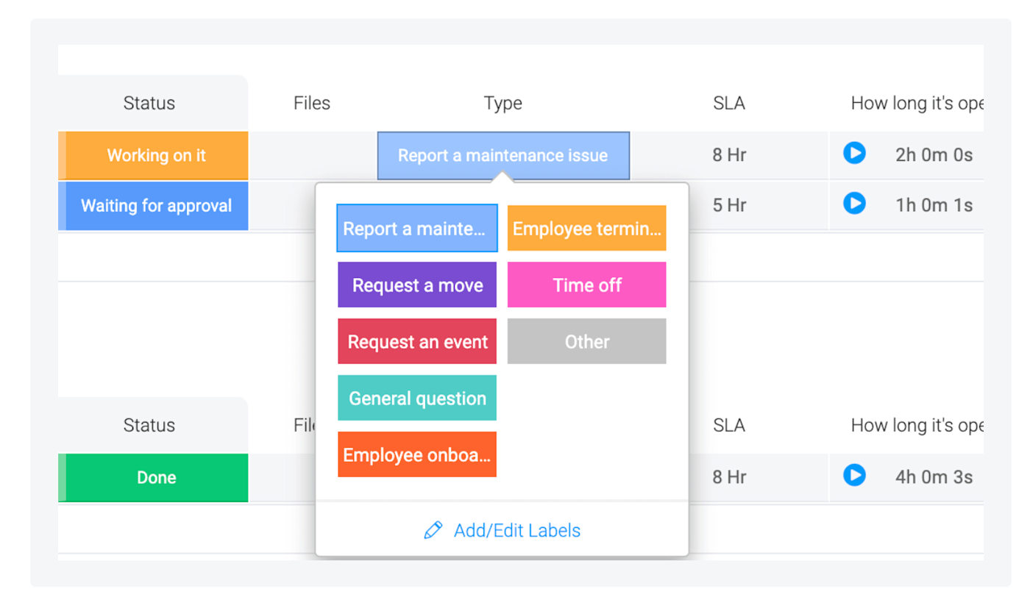
Task: Pick the 'Request an event' red label
Action: point(417,342)
